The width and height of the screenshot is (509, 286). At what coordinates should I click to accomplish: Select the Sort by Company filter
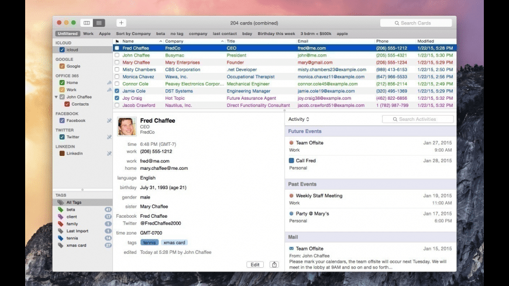click(x=133, y=34)
